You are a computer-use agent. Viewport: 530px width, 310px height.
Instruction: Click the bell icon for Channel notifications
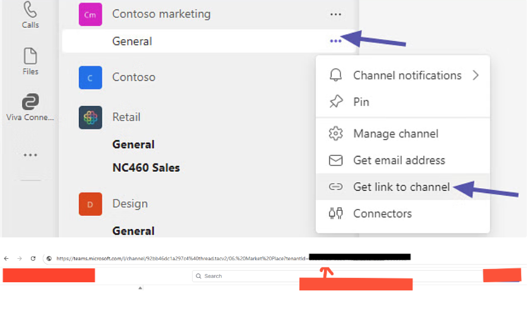click(335, 75)
